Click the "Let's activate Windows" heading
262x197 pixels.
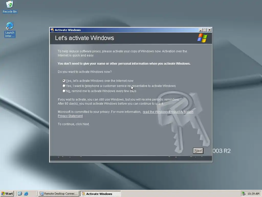[x=84, y=38]
